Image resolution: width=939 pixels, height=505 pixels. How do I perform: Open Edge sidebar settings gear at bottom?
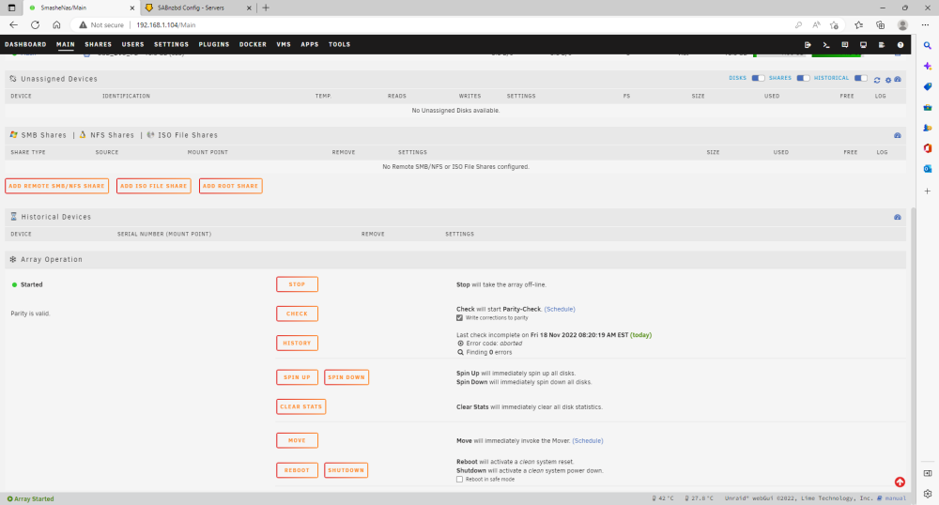pyautogui.click(x=928, y=494)
